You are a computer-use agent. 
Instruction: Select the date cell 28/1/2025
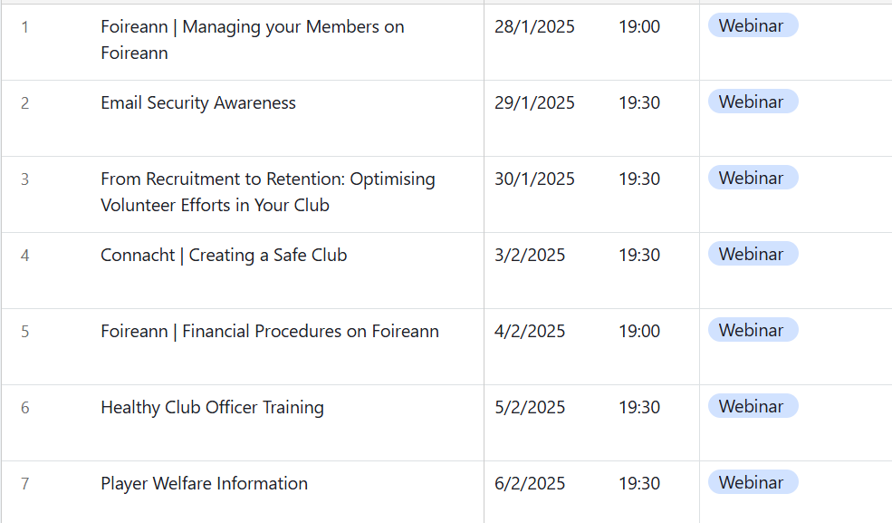[x=534, y=27]
